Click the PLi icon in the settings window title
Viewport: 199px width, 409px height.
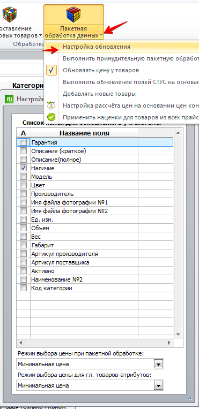point(9,99)
